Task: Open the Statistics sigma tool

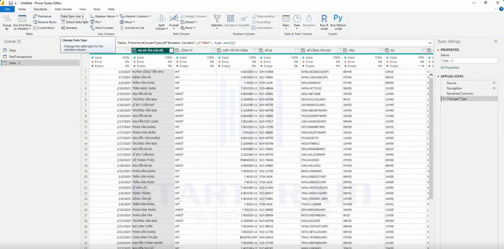Action: pos(217,23)
